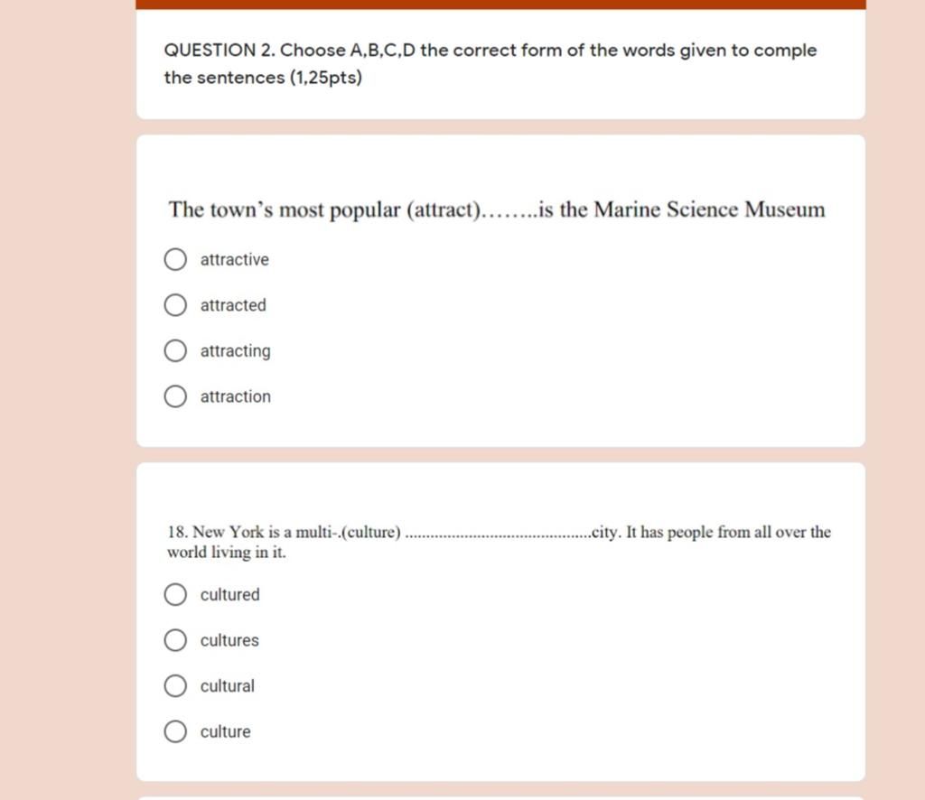Click the 'cultural' answer label text
Image resolution: width=925 pixels, height=800 pixels.
pyautogui.click(x=227, y=686)
